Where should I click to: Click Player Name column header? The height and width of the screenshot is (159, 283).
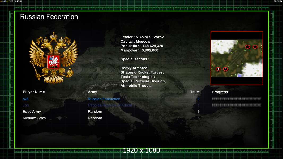34,92
